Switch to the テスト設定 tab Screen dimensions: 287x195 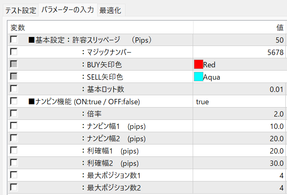[x=21, y=10]
